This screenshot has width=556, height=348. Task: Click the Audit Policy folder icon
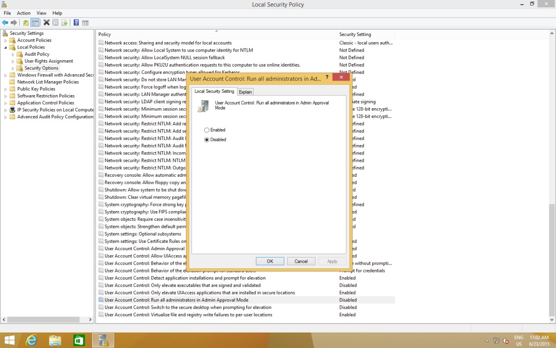[x=20, y=54]
